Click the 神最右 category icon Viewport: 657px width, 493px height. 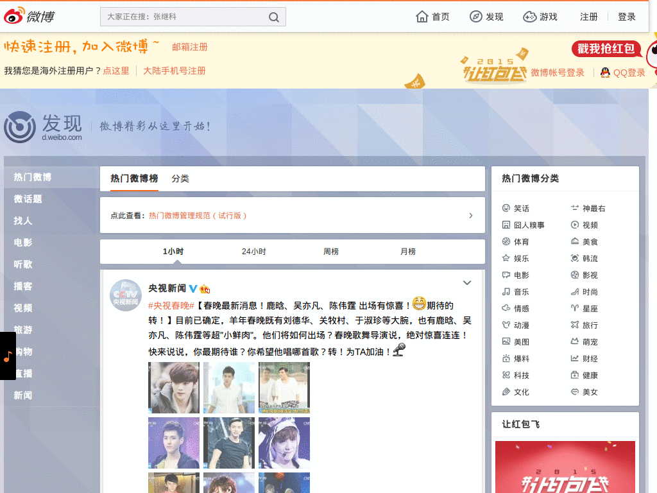pyautogui.click(x=575, y=209)
